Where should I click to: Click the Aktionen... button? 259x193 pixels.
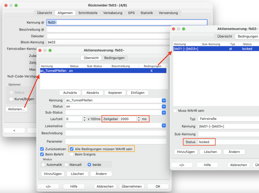pos(16,109)
